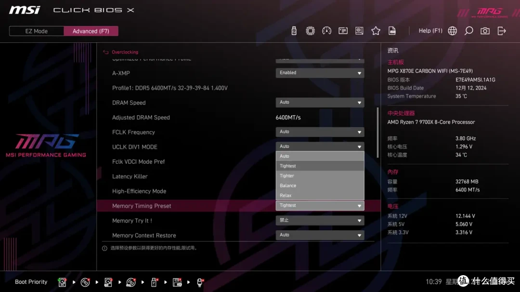520x292 pixels.
Task: Open the CPU chip icon in toolbar
Action: coord(310,31)
